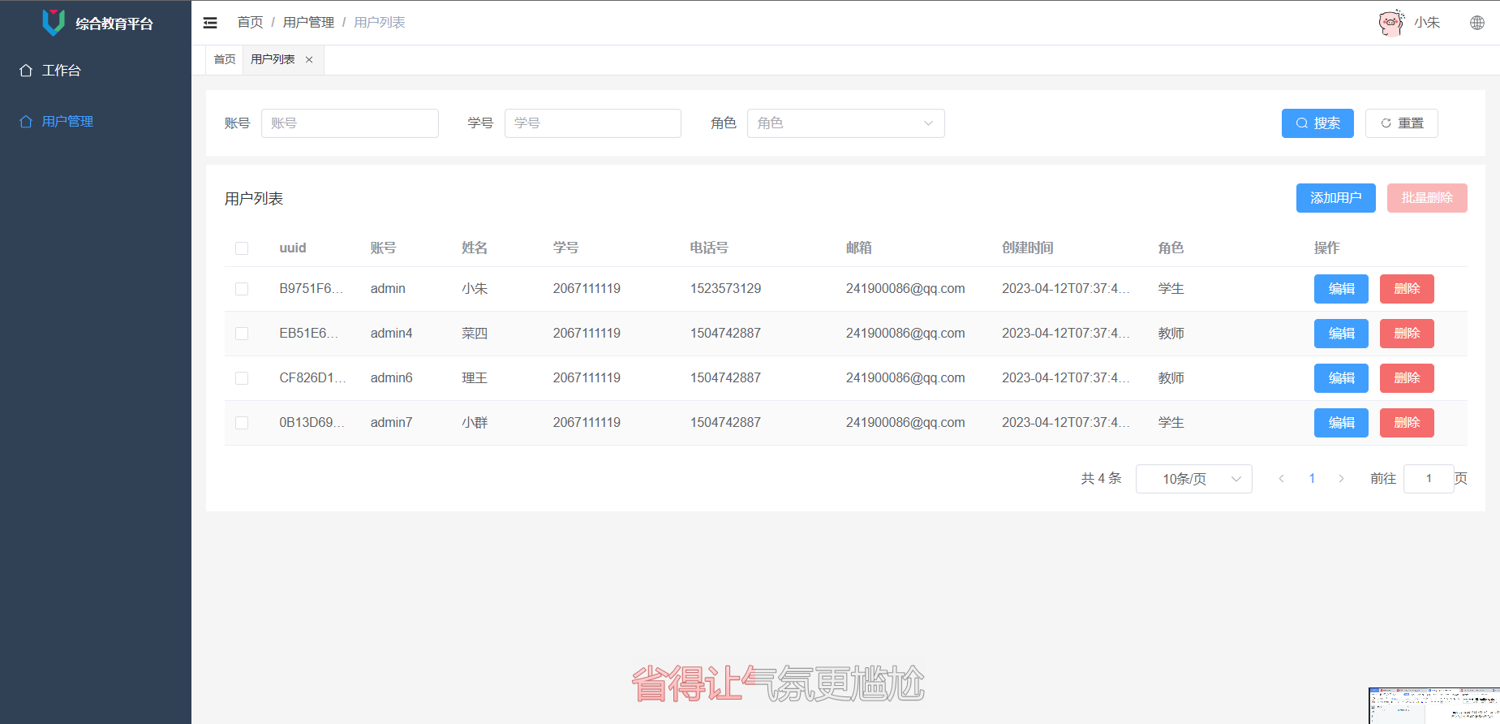1500x724 pixels.
Task: Delete the admin4 user
Action: pyautogui.click(x=1407, y=334)
